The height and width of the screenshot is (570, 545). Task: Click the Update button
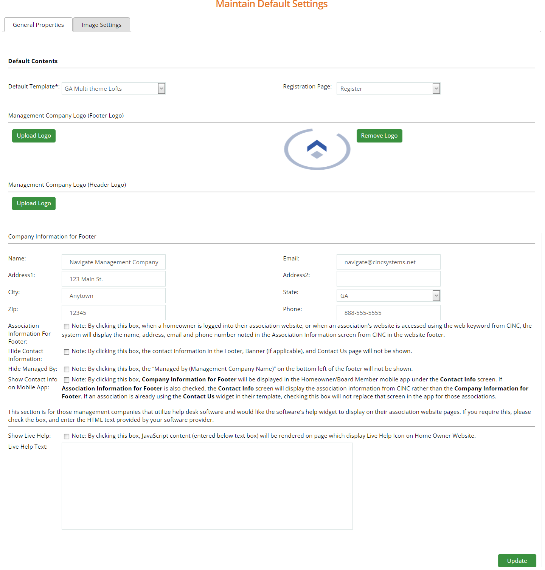517,561
